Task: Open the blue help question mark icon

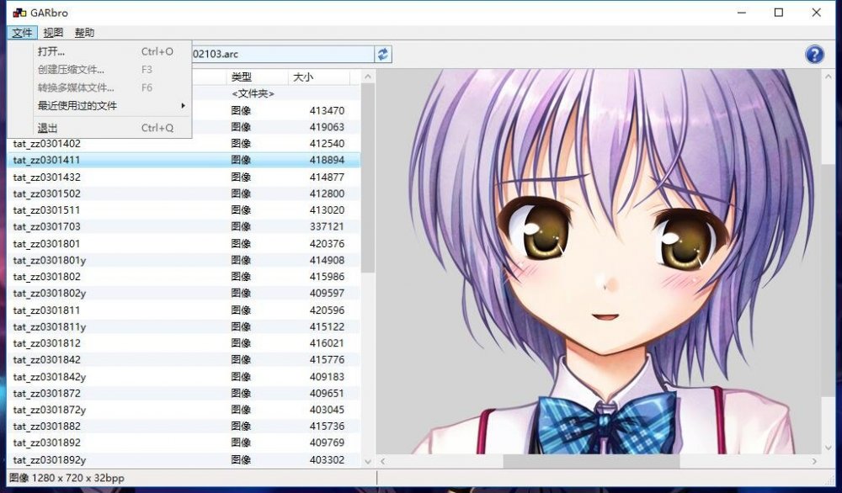Action: coord(814,54)
